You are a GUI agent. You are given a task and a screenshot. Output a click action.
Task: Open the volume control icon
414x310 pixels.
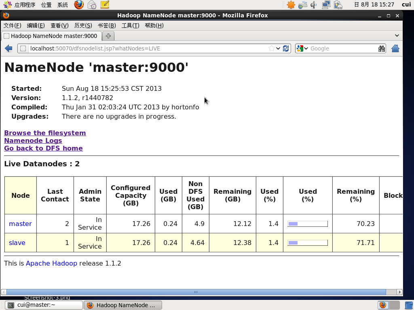(x=314, y=5)
